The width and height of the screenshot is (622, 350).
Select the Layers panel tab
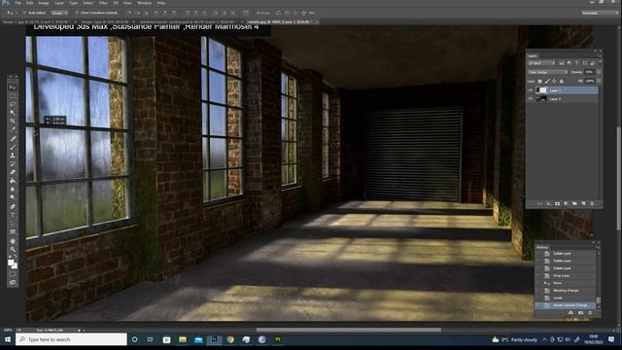[533, 55]
